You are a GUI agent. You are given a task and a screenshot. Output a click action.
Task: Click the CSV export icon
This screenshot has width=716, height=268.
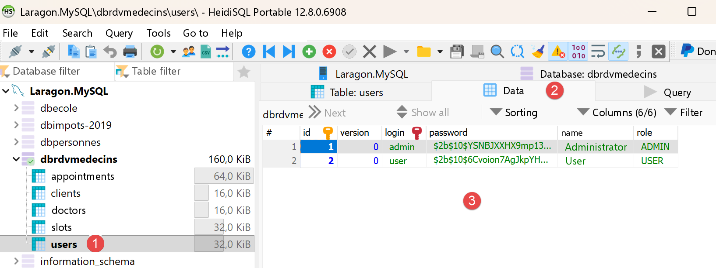point(206,52)
